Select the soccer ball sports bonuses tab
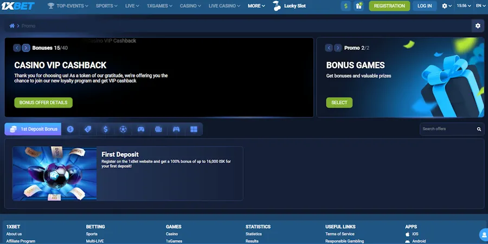 click(123, 129)
